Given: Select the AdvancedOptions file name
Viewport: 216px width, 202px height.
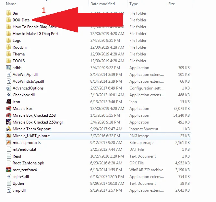Looking at the screenshot, I should coord(28,88).
